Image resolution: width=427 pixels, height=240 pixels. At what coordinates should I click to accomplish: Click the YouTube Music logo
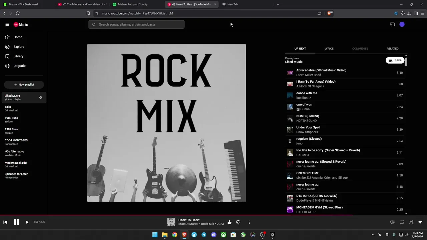coord(21,24)
